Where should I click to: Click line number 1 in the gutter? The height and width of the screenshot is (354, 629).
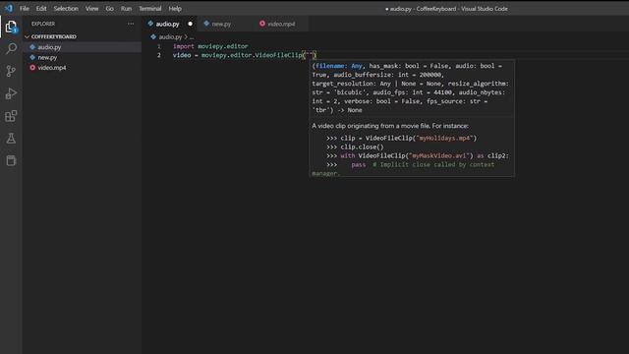tap(159, 46)
